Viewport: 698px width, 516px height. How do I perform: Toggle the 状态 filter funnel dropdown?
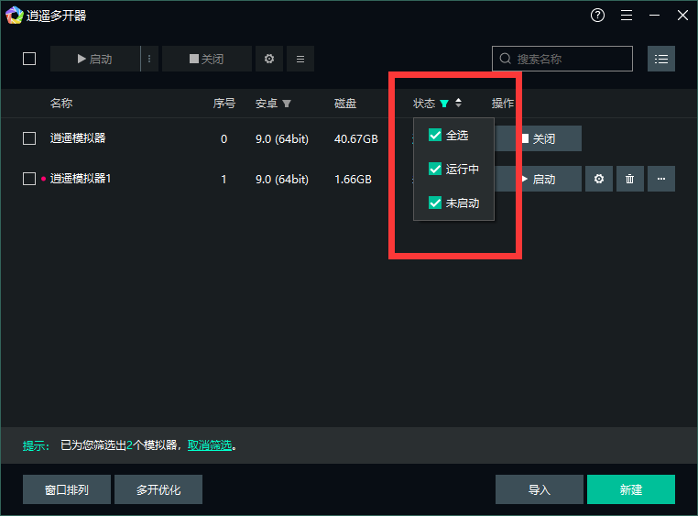pyautogui.click(x=444, y=104)
